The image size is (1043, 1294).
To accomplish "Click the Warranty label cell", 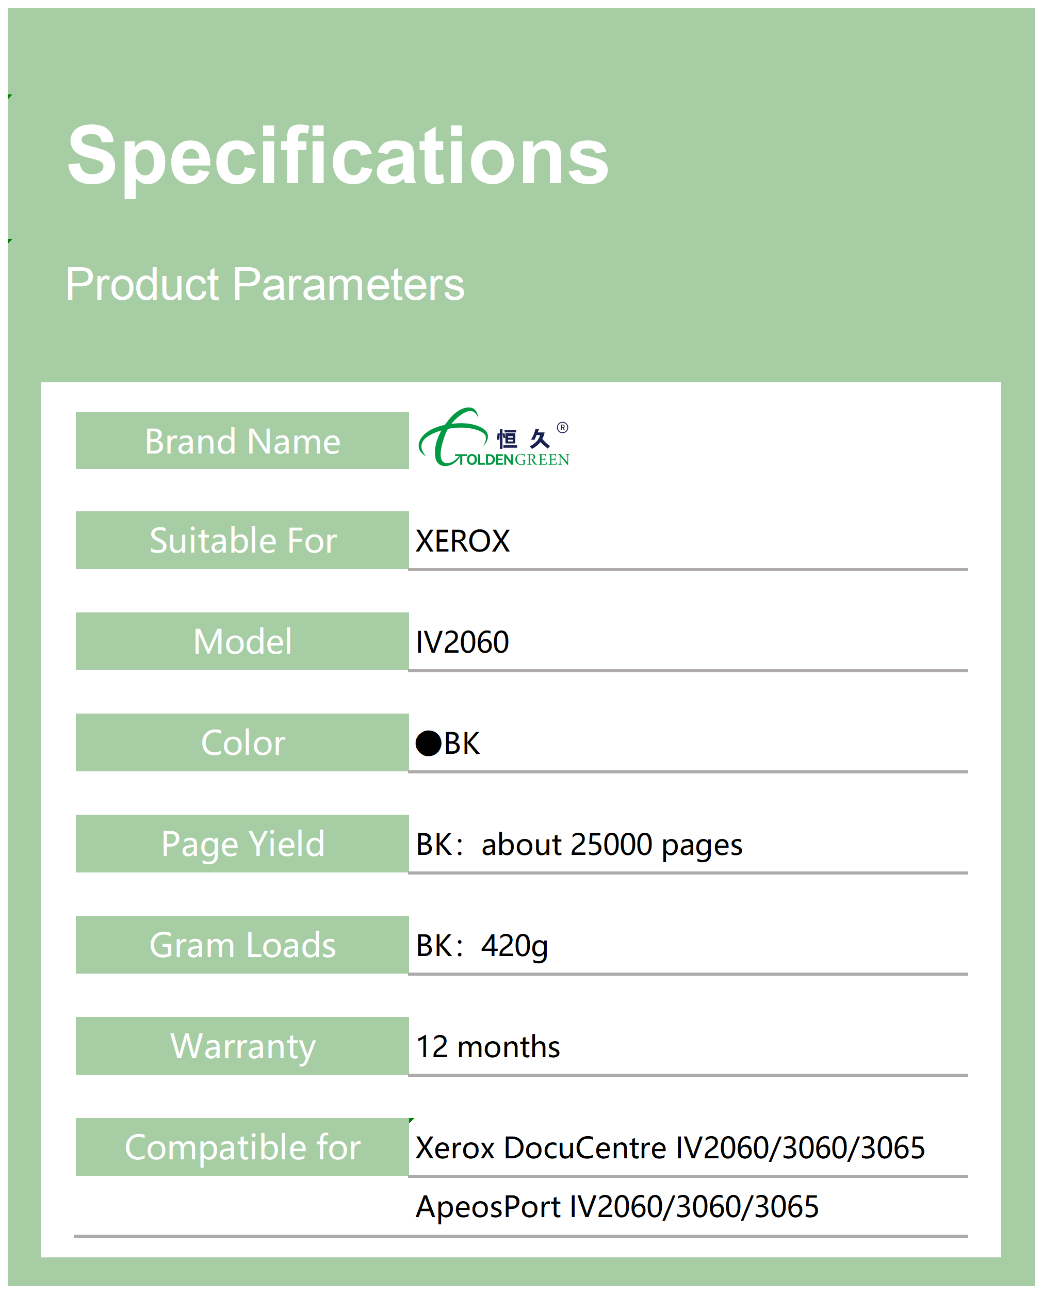I will click(242, 1046).
